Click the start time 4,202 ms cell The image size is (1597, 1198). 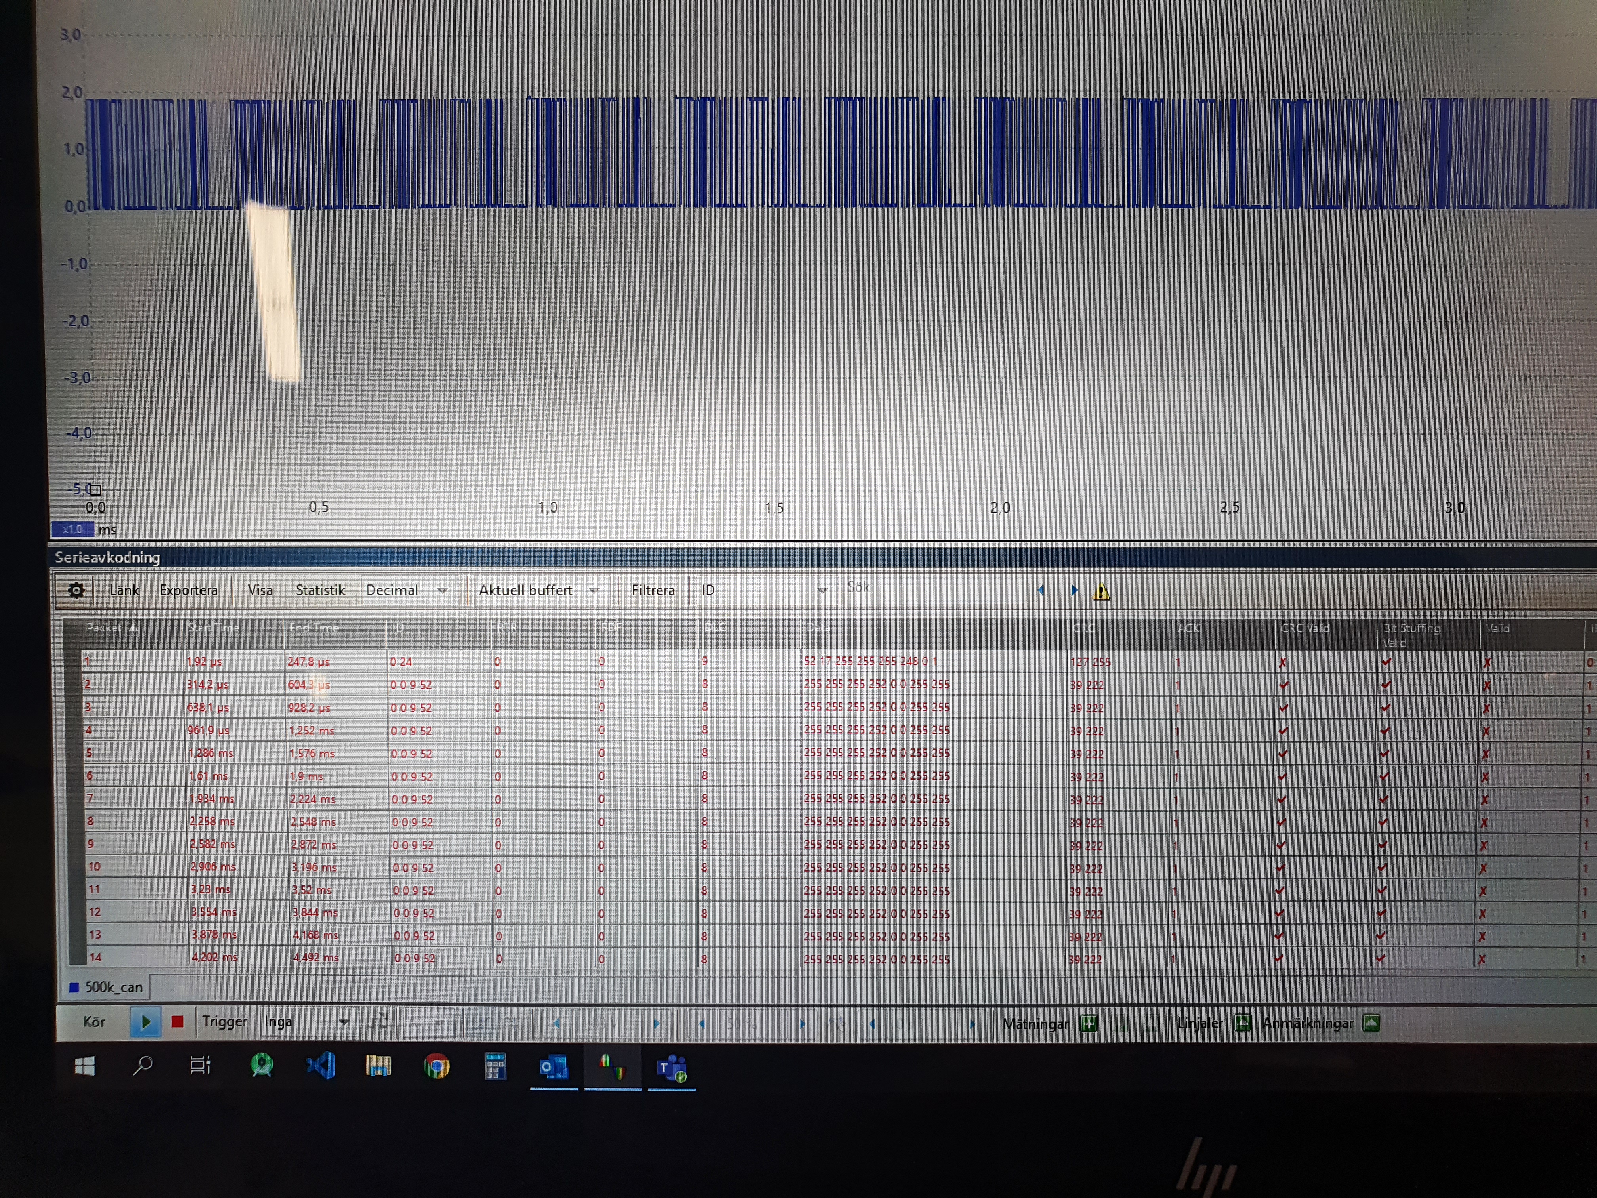[x=214, y=957]
